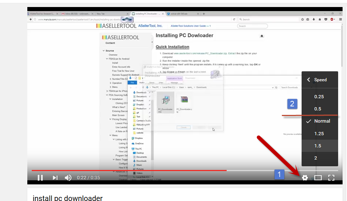347x201 pixels.
Task: Click the Cancel button in installer dialog
Action: (x=183, y=127)
